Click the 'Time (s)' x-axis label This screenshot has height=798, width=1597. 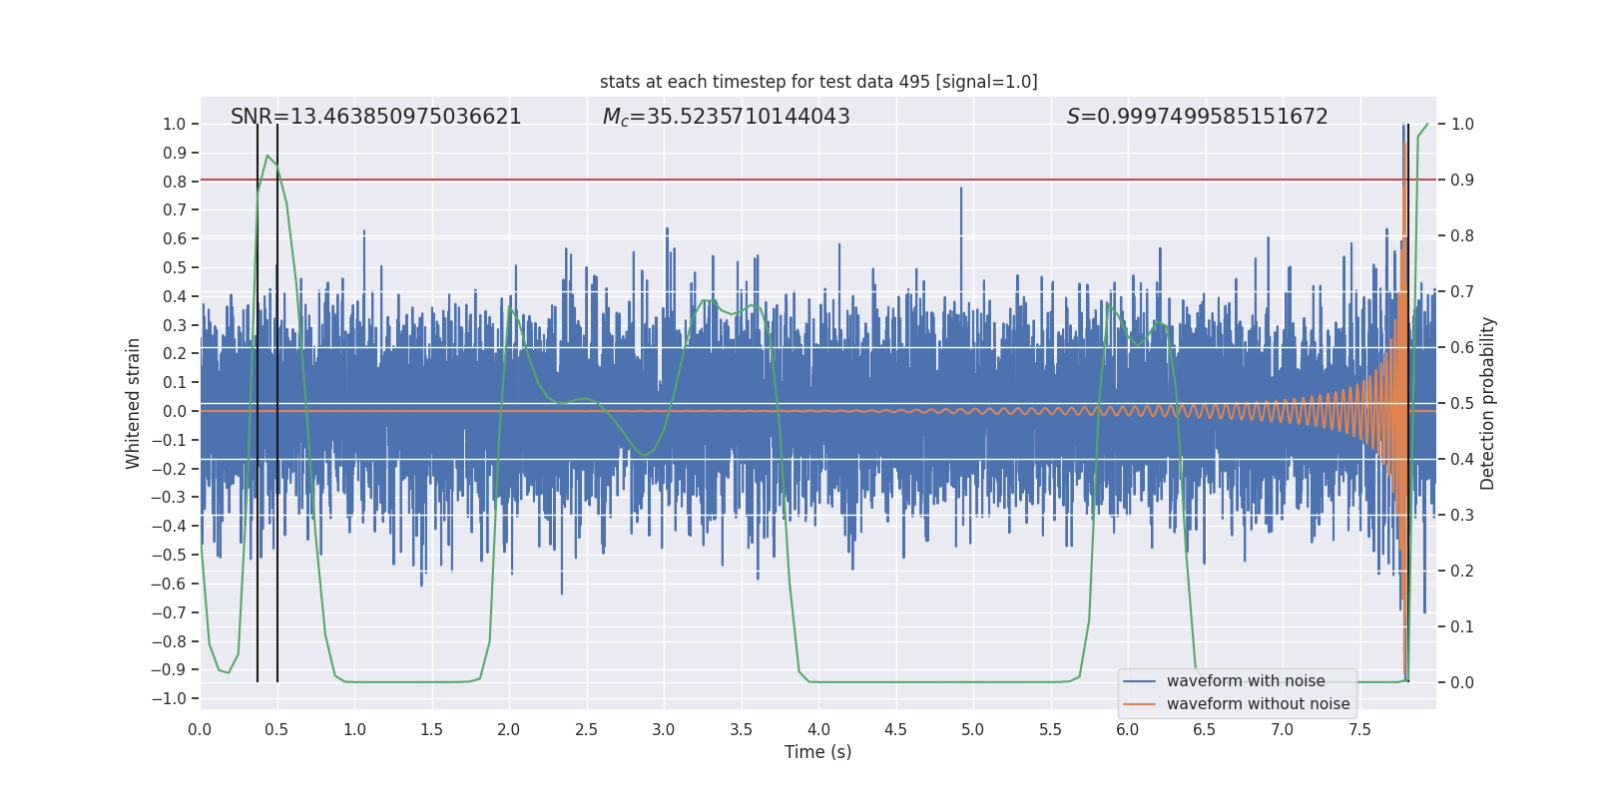[x=817, y=752]
